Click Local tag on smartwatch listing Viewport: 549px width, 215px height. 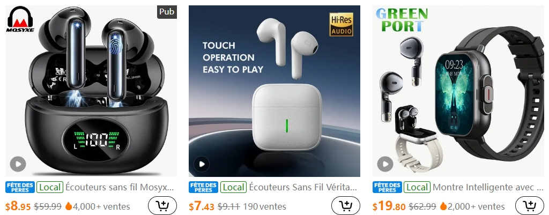[x=417, y=187]
